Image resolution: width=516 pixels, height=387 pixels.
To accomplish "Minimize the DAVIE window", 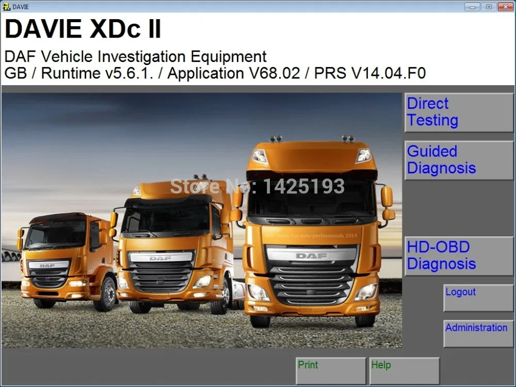I will tap(472, 7).
